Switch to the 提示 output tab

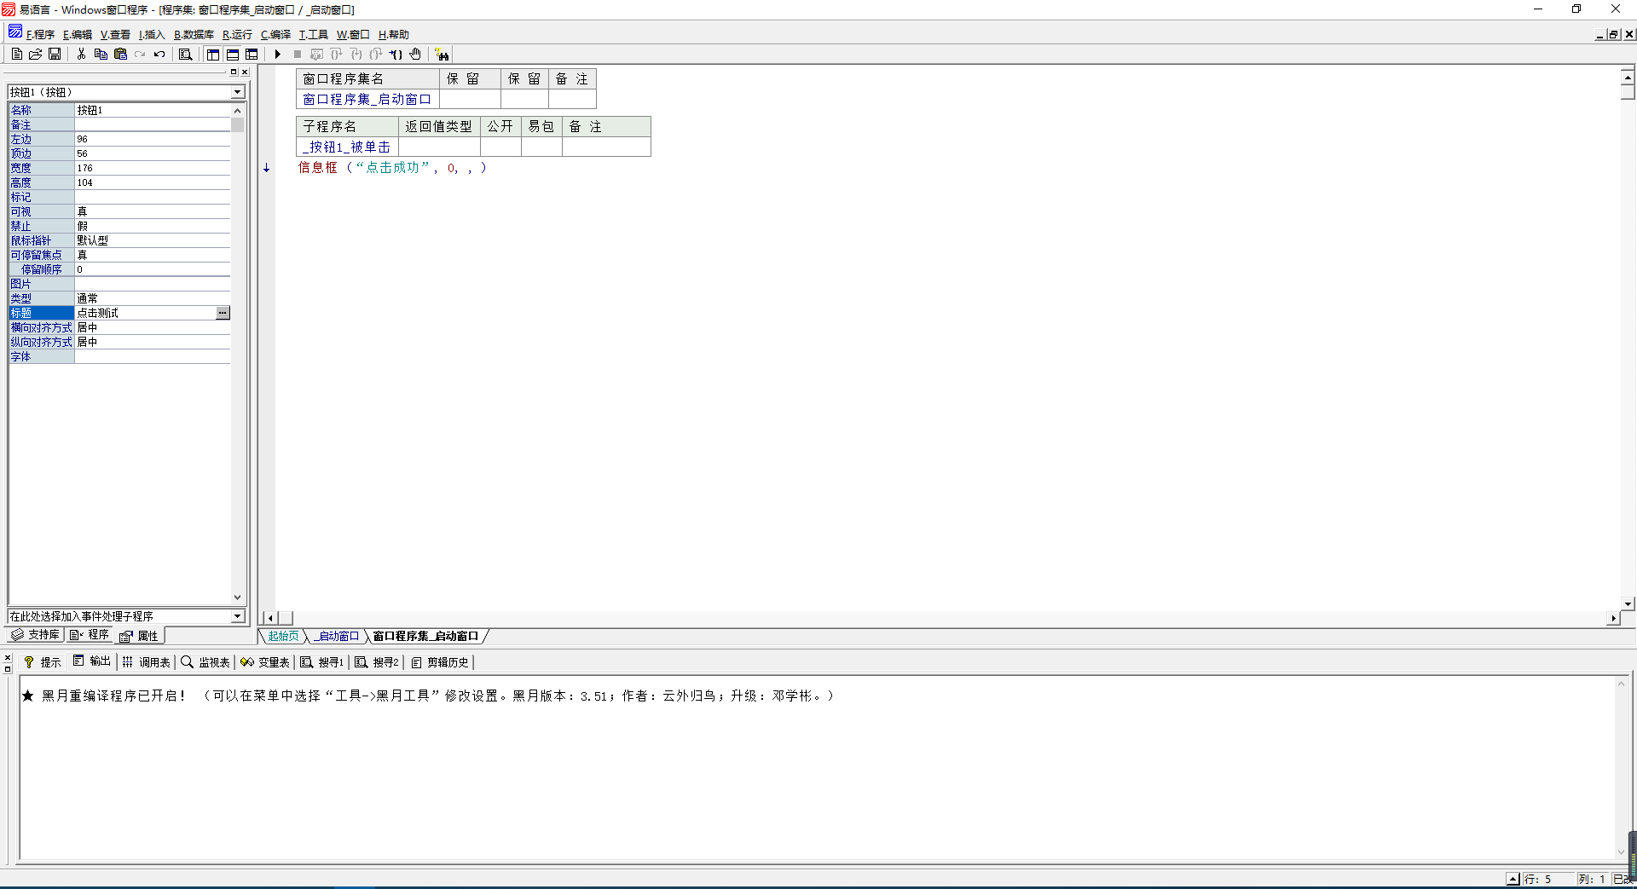(43, 662)
